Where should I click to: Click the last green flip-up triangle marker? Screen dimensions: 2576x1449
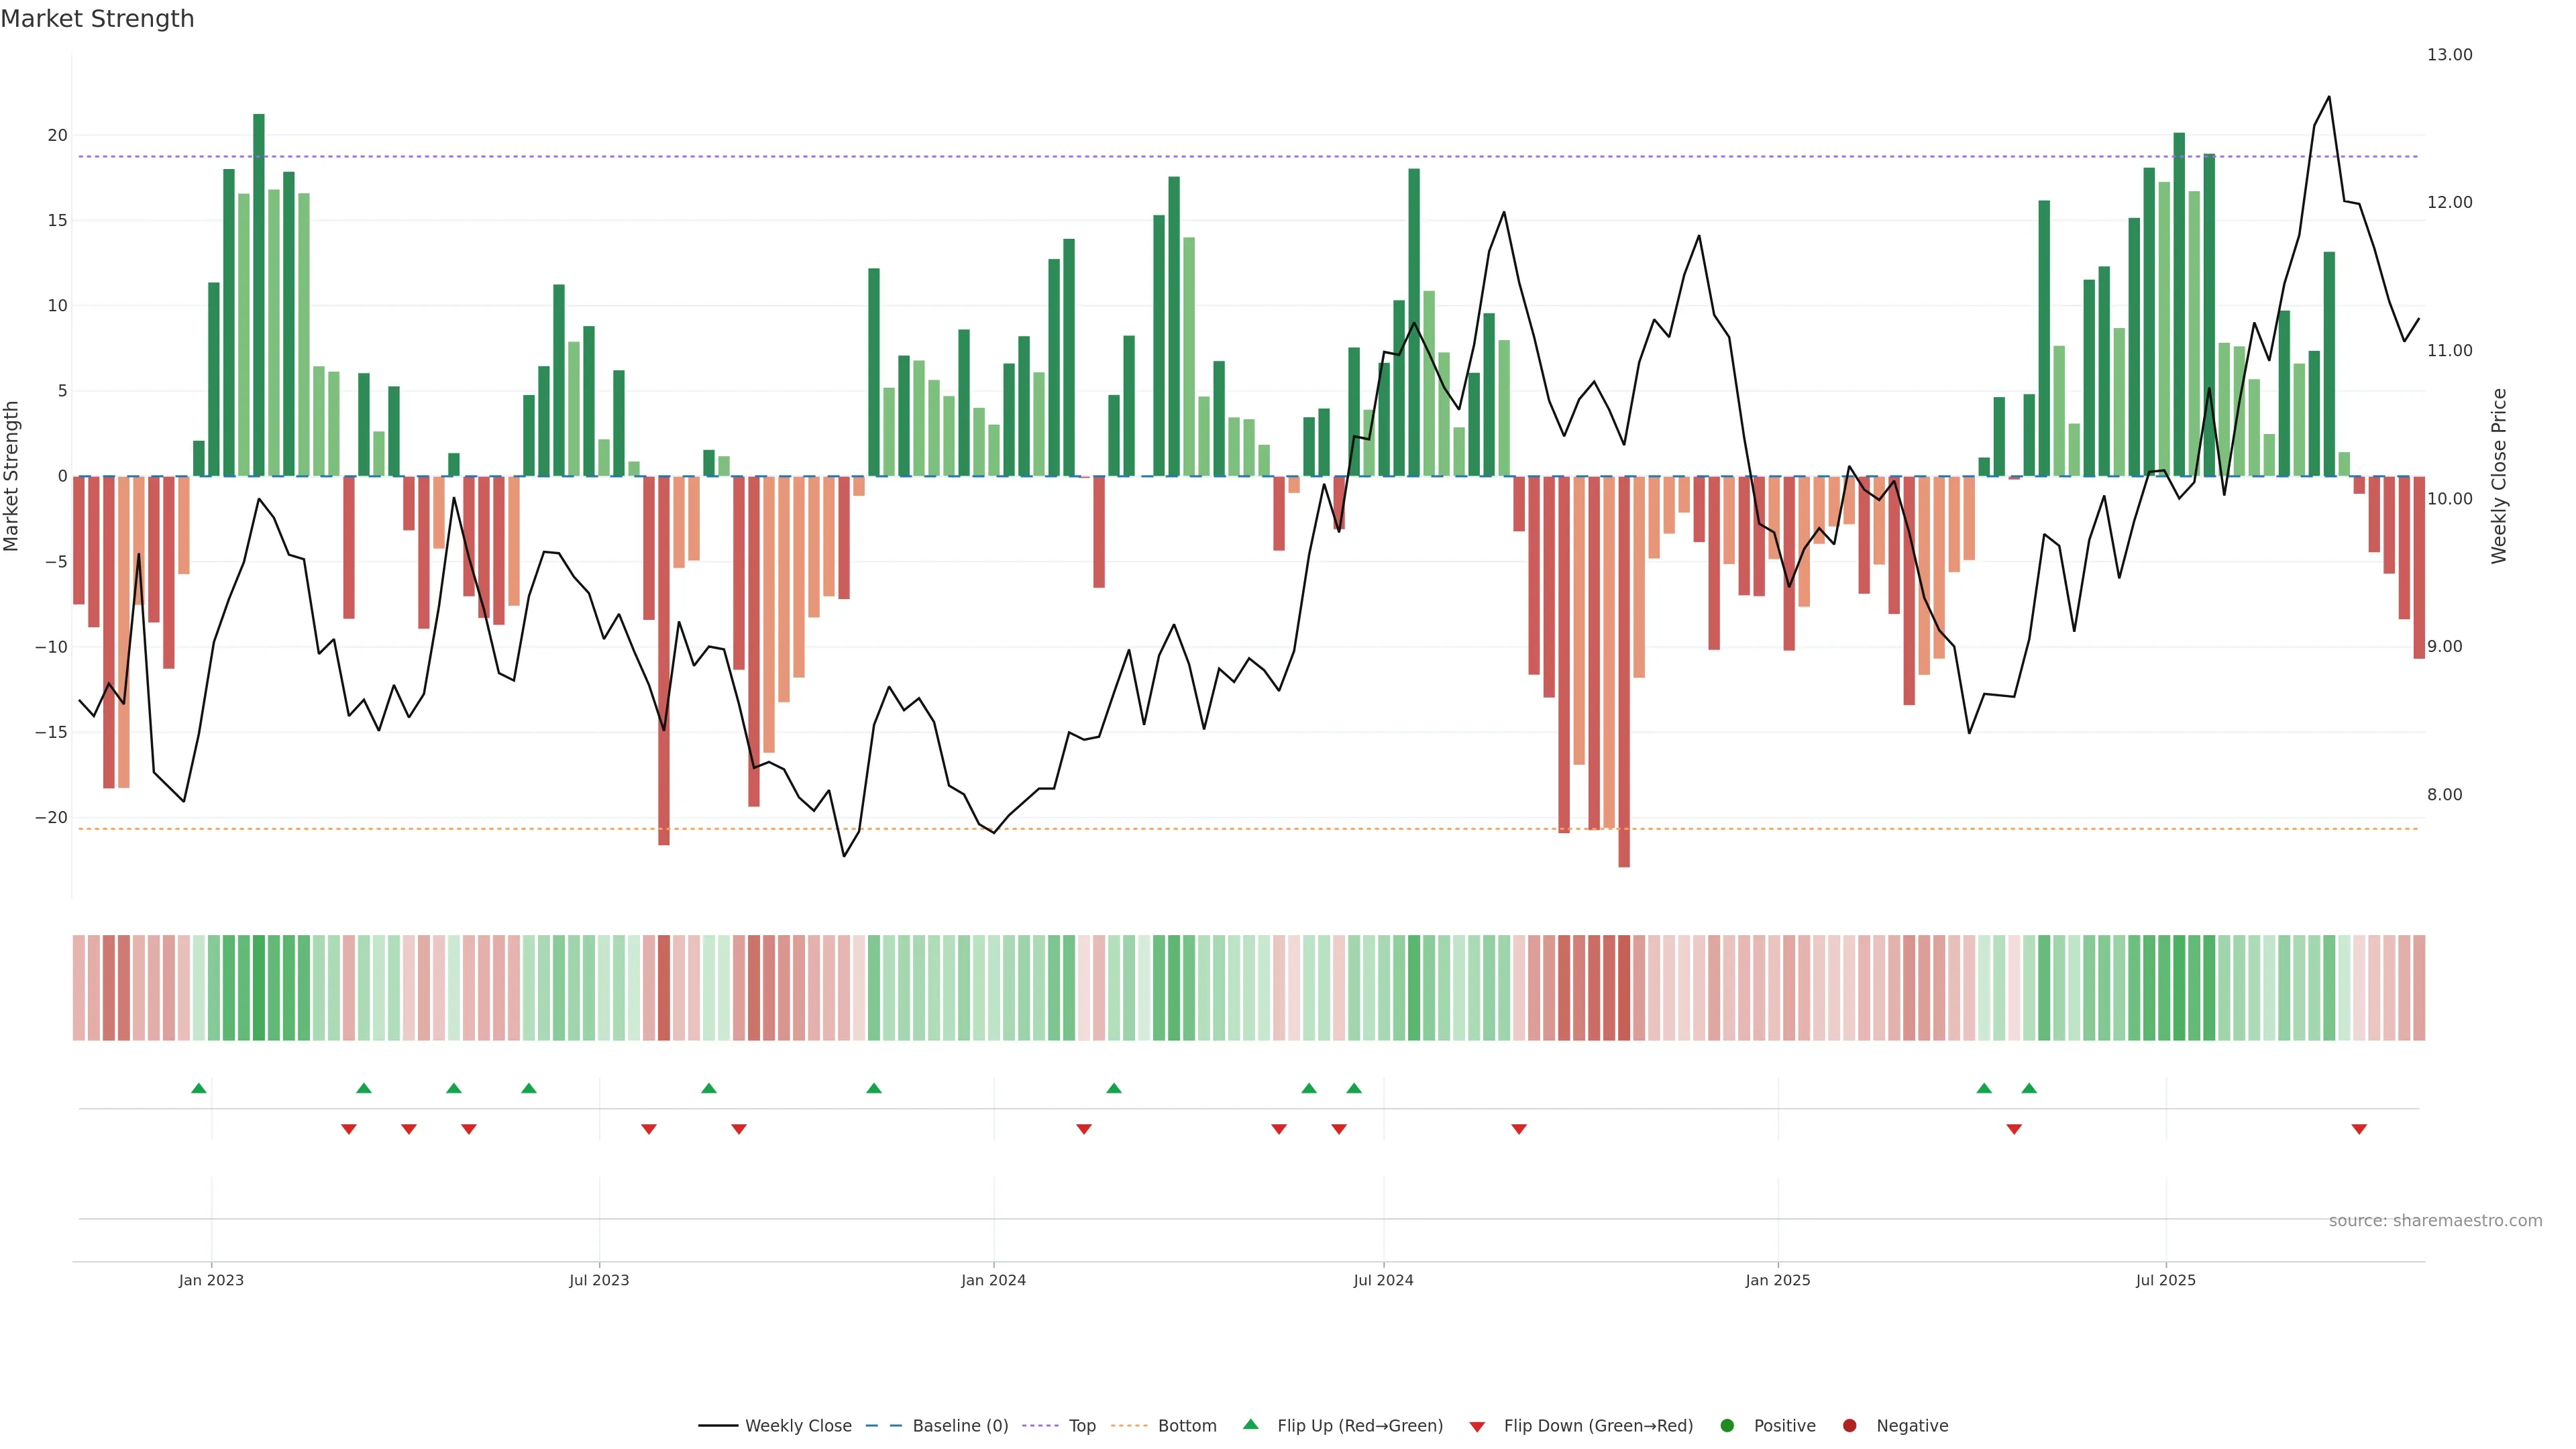pos(2029,1088)
